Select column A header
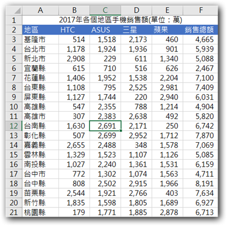The width and height of the screenshot is (227, 226). (40, 10)
